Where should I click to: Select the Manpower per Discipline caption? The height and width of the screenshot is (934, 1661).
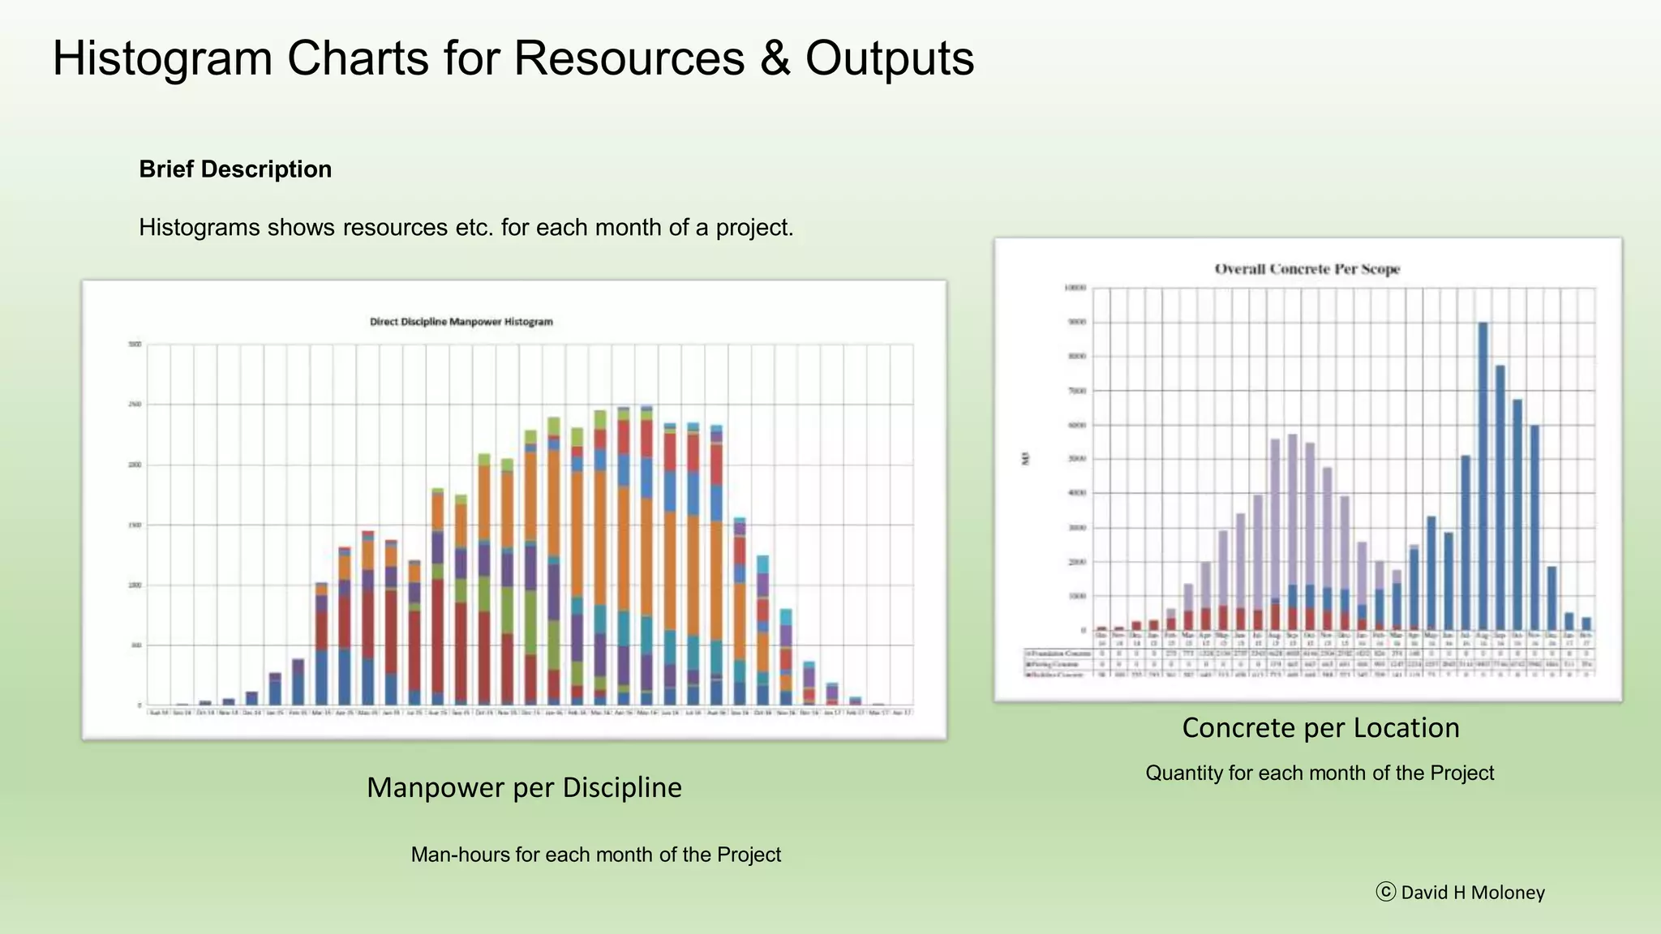pos(524,787)
